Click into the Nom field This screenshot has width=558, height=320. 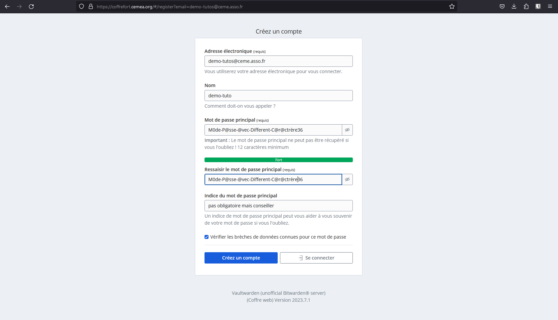click(x=279, y=96)
